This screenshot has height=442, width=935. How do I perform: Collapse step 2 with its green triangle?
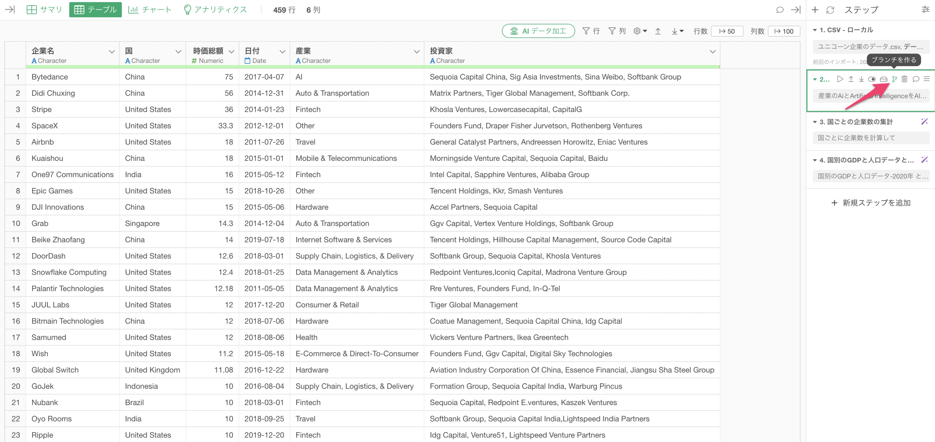pyautogui.click(x=815, y=79)
